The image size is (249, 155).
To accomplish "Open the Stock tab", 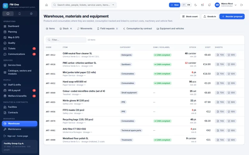I will click(x=66, y=29).
